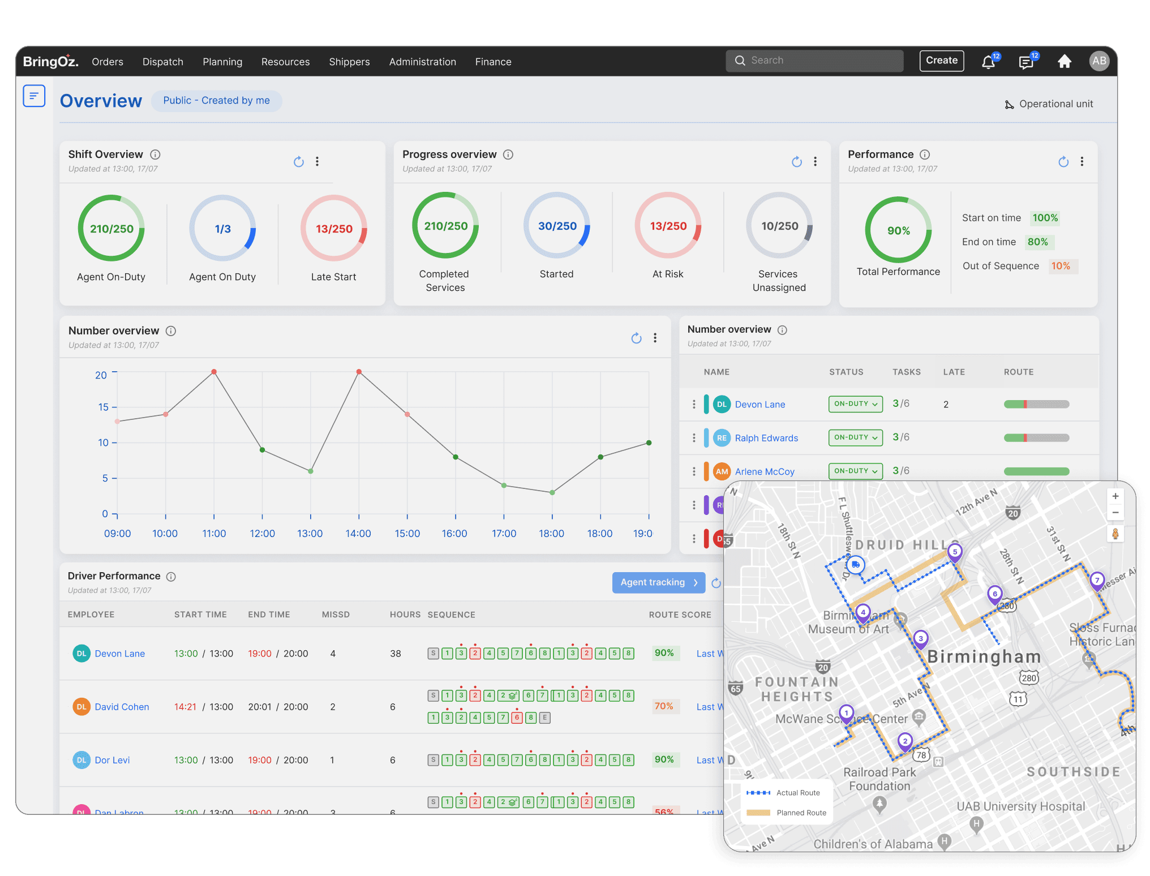This screenshot has height=876, width=1150.
Task: Refresh the Performance widget
Action: [1063, 162]
